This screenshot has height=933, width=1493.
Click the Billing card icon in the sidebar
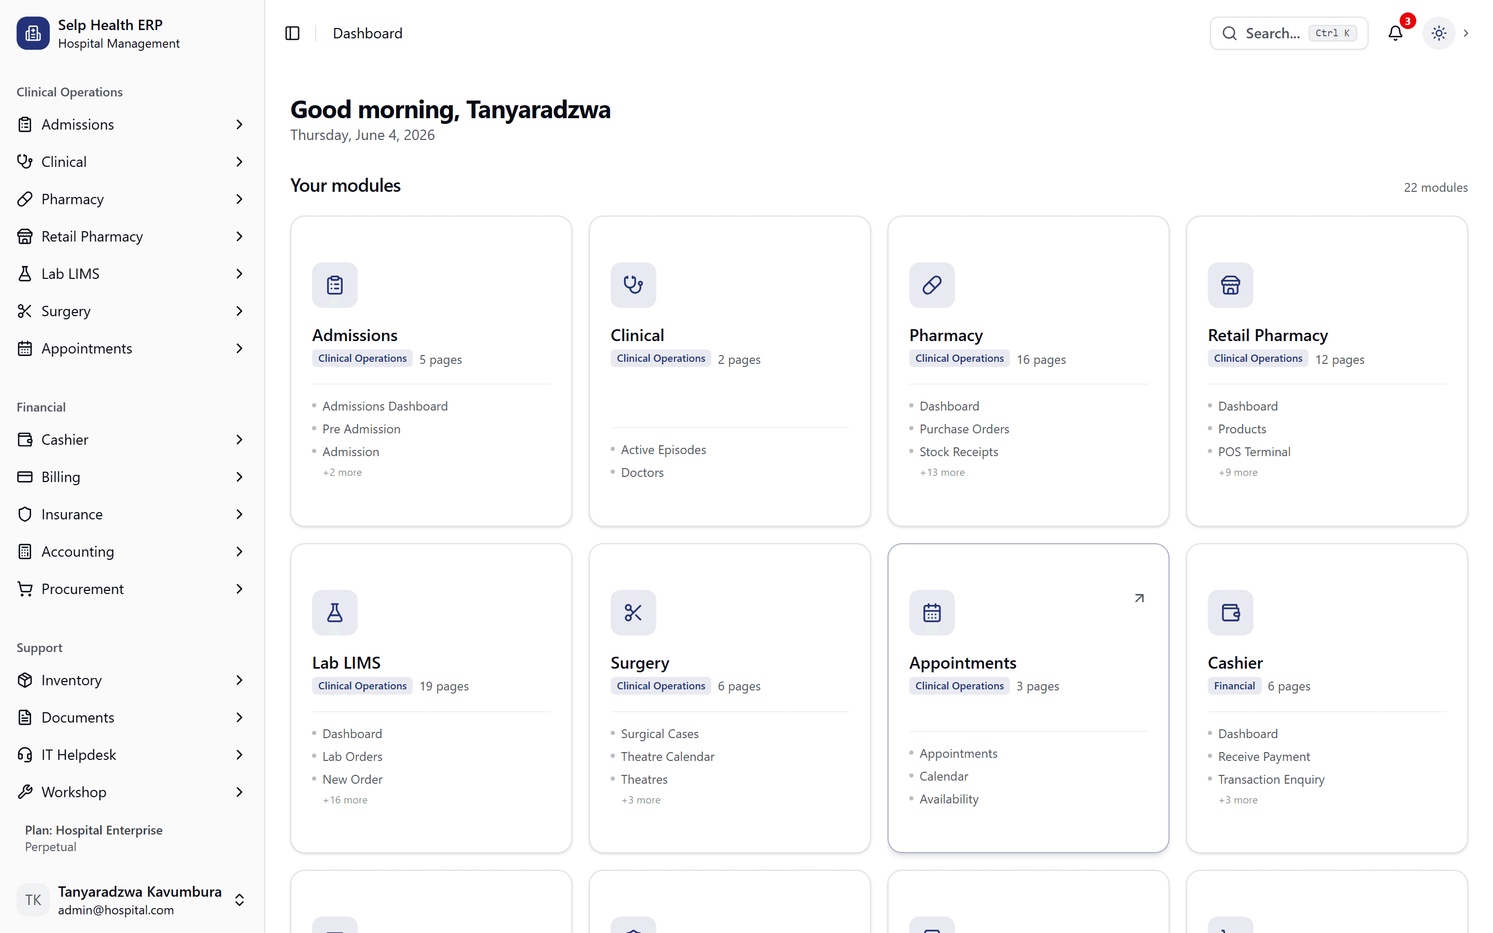coord(25,477)
